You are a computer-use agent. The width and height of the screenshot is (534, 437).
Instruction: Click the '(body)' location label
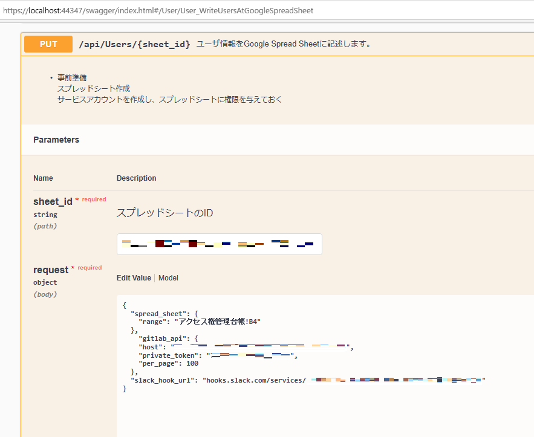(45, 294)
